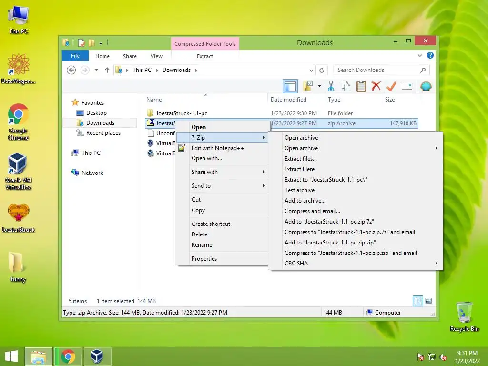Refresh the Downloads folder view
Screen dimensions: 488x366
pos(322,70)
